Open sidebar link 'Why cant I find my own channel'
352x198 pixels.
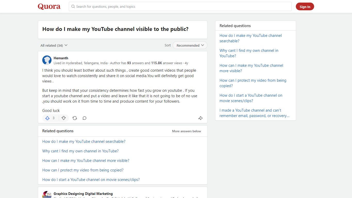click(x=249, y=53)
